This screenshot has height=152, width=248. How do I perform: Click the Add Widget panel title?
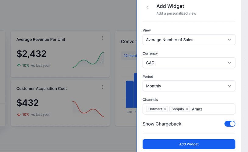click(x=170, y=6)
